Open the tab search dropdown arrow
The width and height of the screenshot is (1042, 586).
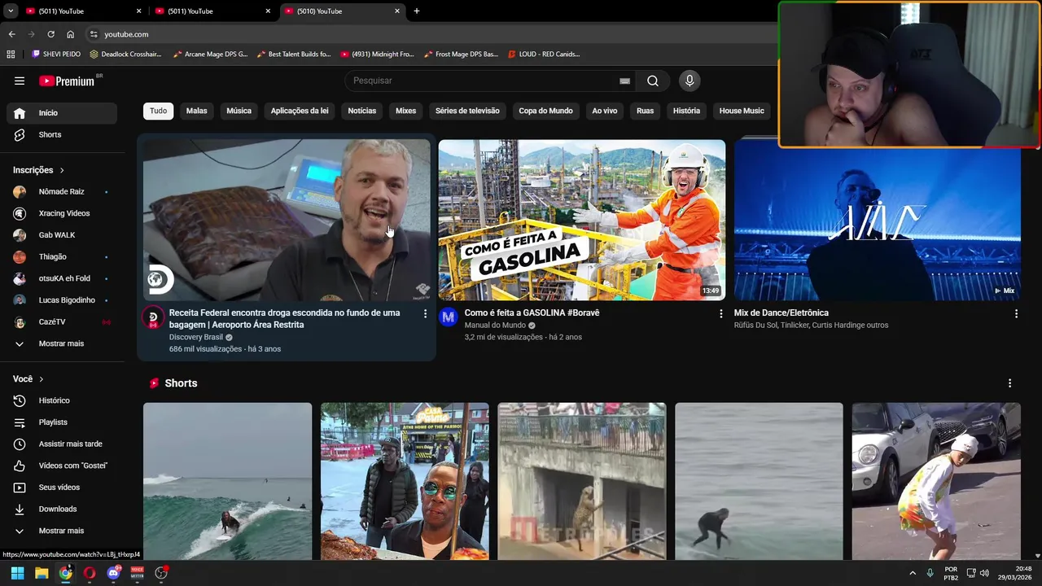[11, 11]
